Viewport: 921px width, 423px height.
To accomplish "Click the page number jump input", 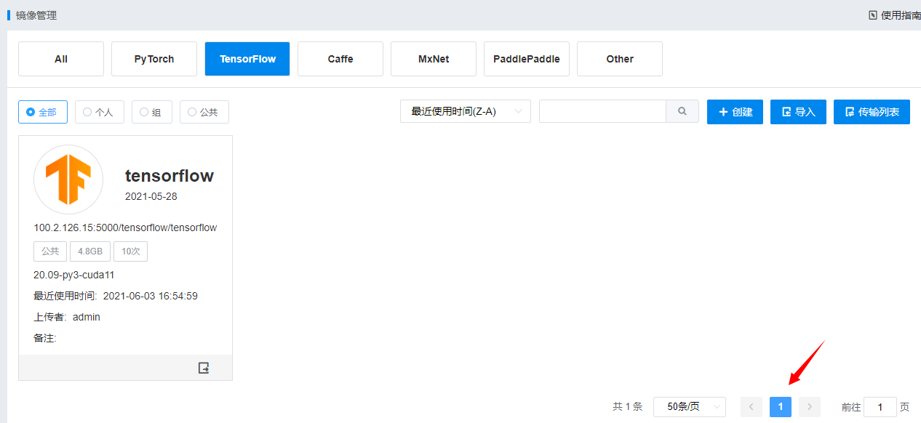I will pos(880,407).
